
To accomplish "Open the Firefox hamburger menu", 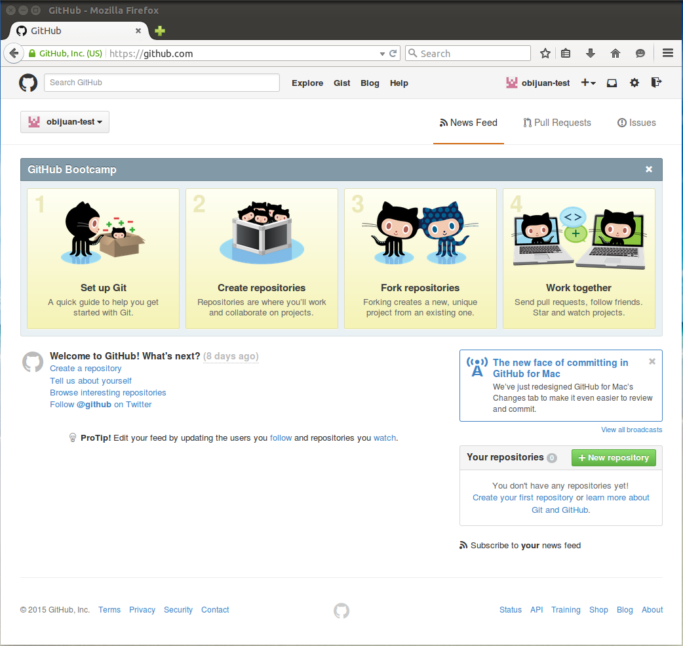I will click(x=668, y=54).
